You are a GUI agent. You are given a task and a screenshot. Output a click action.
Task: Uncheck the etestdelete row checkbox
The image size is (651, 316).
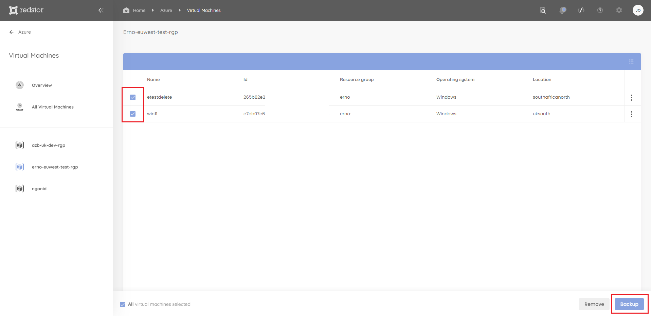click(x=133, y=97)
